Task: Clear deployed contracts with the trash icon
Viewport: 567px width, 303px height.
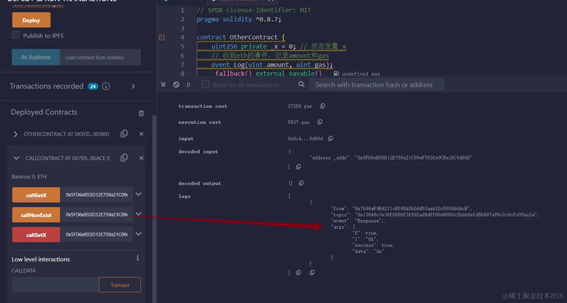Action: 141,113
